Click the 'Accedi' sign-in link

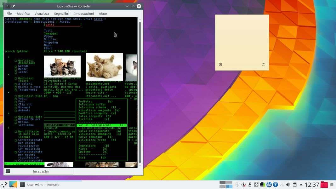tap(65, 22)
